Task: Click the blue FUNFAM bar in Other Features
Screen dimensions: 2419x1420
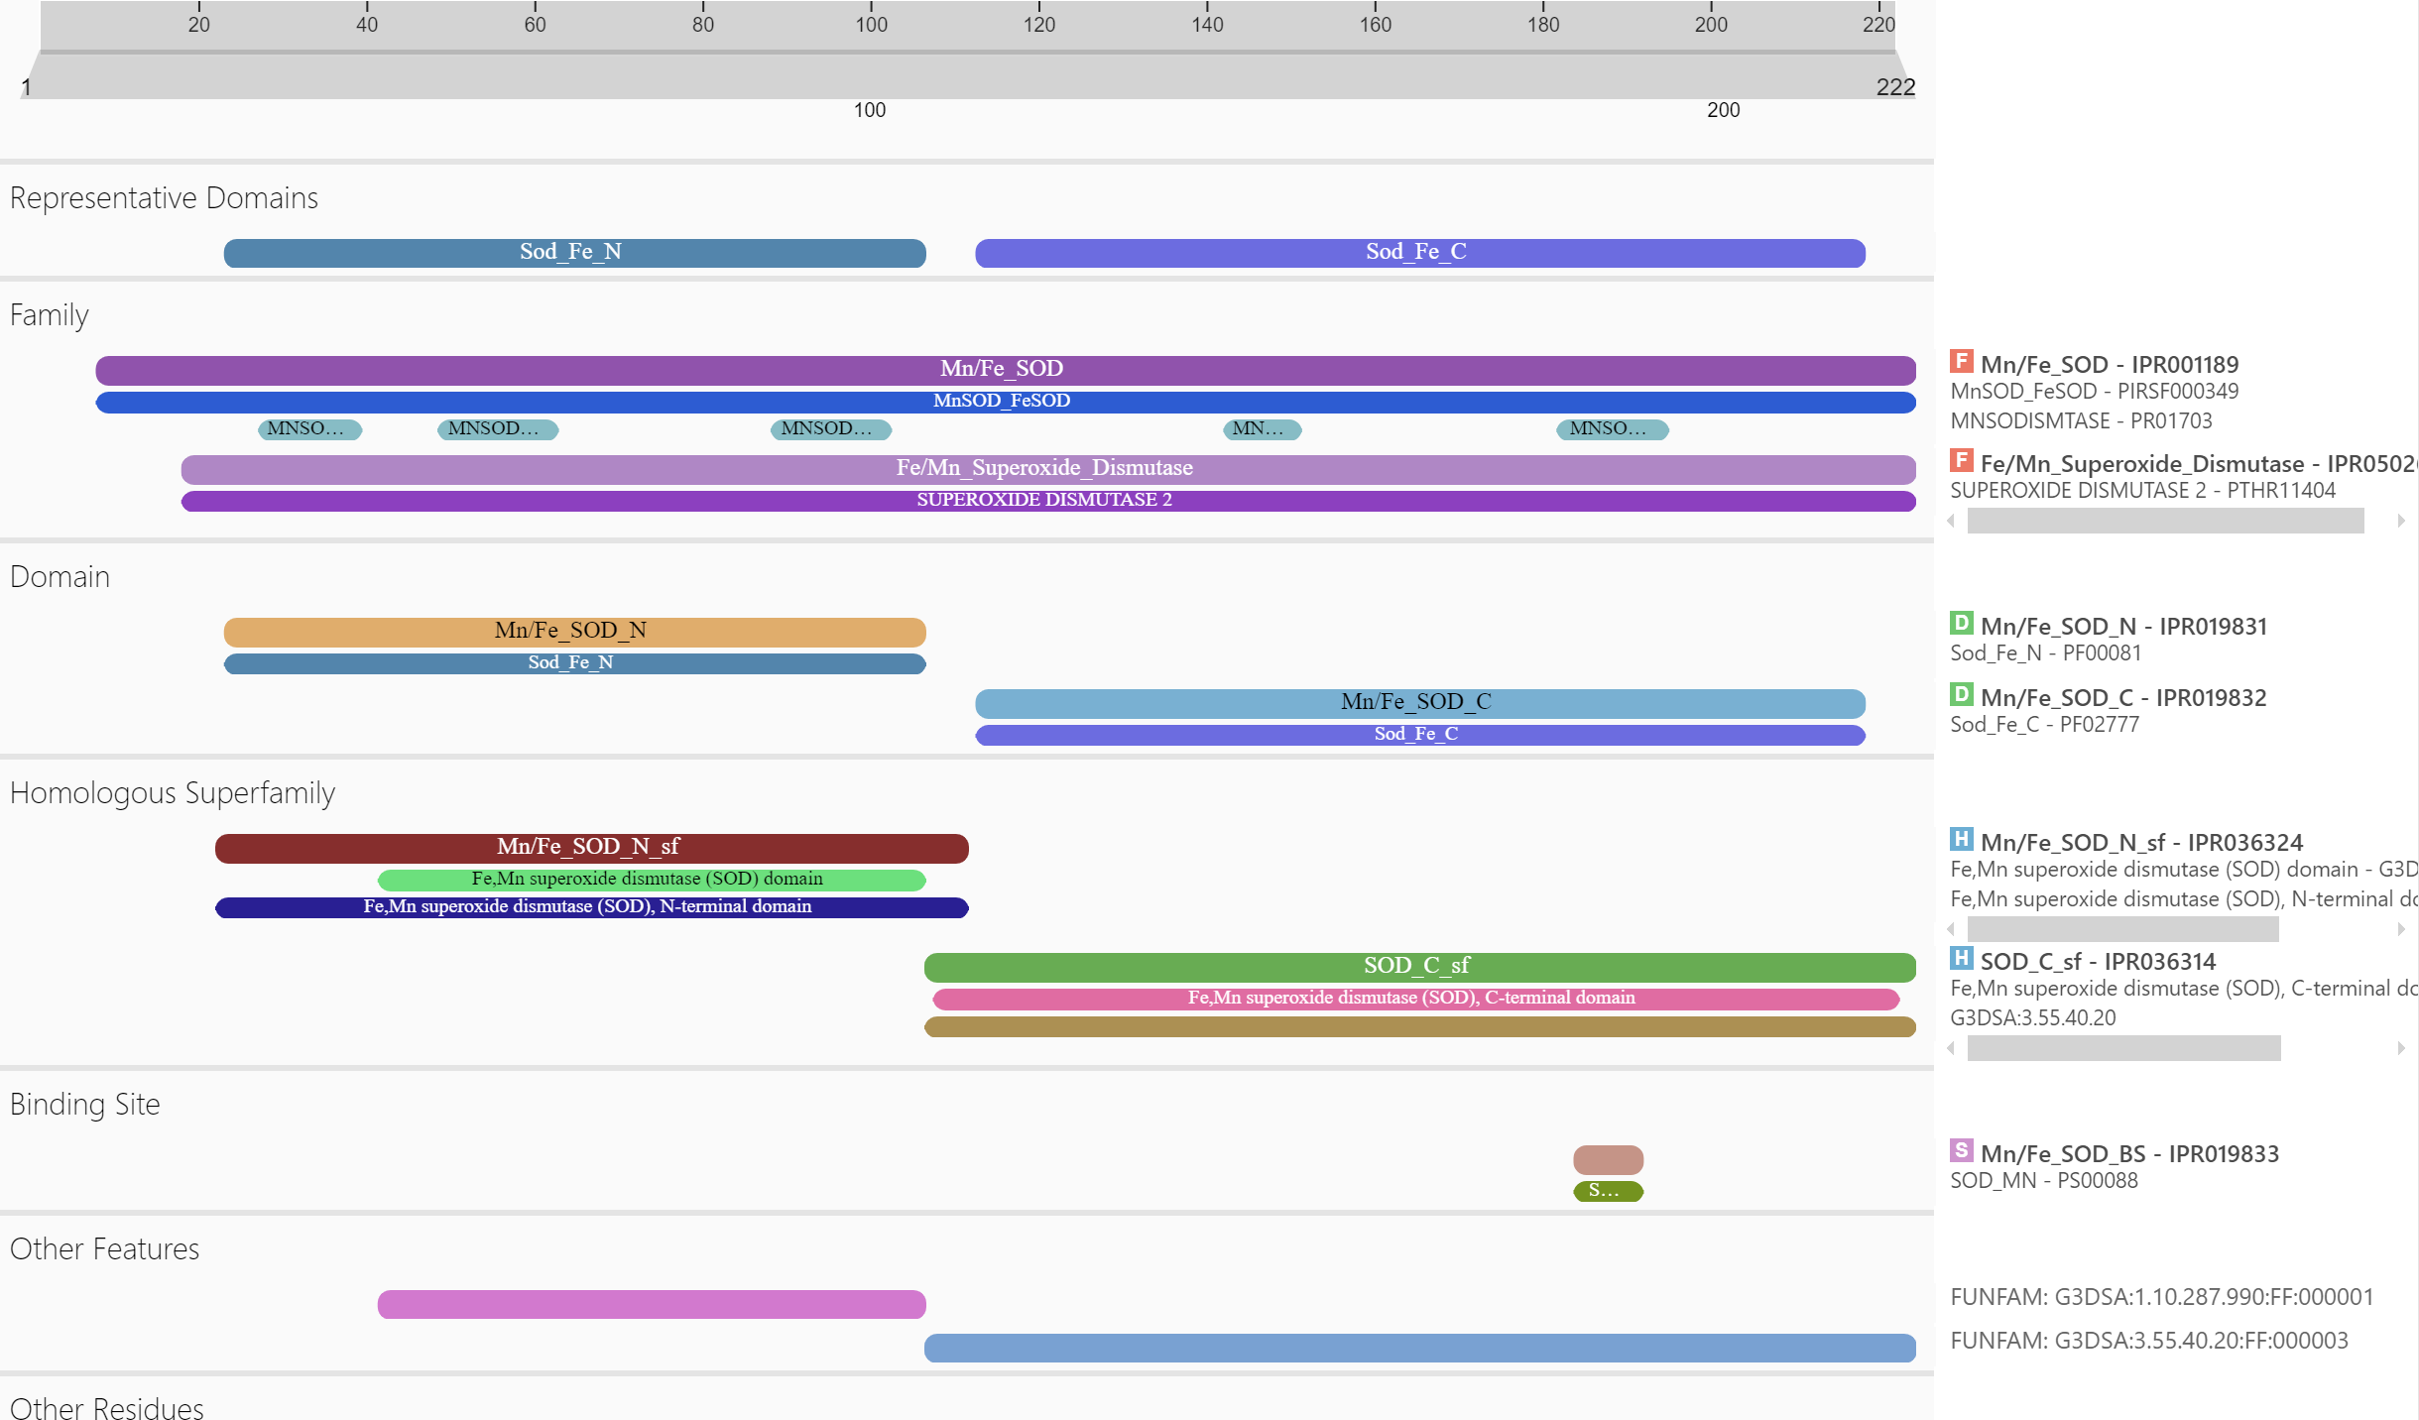Action: point(1420,1348)
